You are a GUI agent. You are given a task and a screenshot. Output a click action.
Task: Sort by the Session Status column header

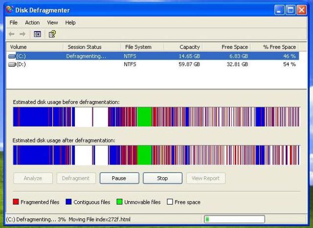[x=92, y=47]
